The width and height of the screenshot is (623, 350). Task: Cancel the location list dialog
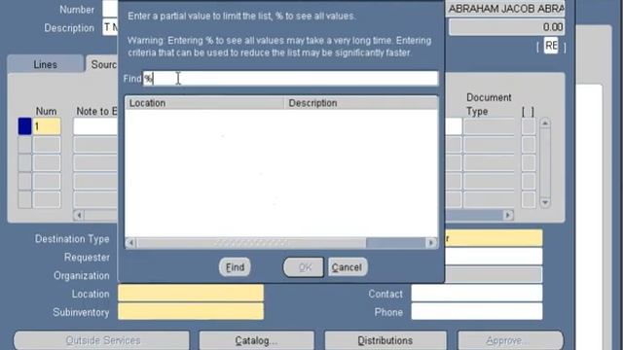[x=347, y=267]
